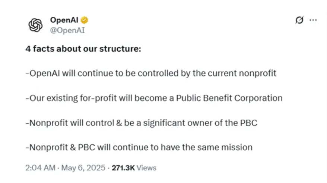Click the line about the same mission
327x183 pixels.
[139, 147]
